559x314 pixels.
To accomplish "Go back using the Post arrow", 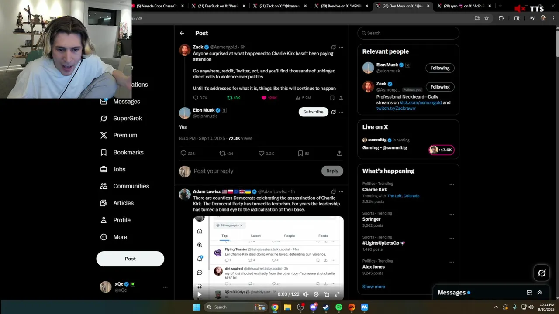I will [x=182, y=33].
